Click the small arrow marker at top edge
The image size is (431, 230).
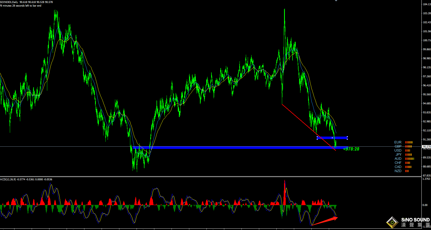click(336, 1)
